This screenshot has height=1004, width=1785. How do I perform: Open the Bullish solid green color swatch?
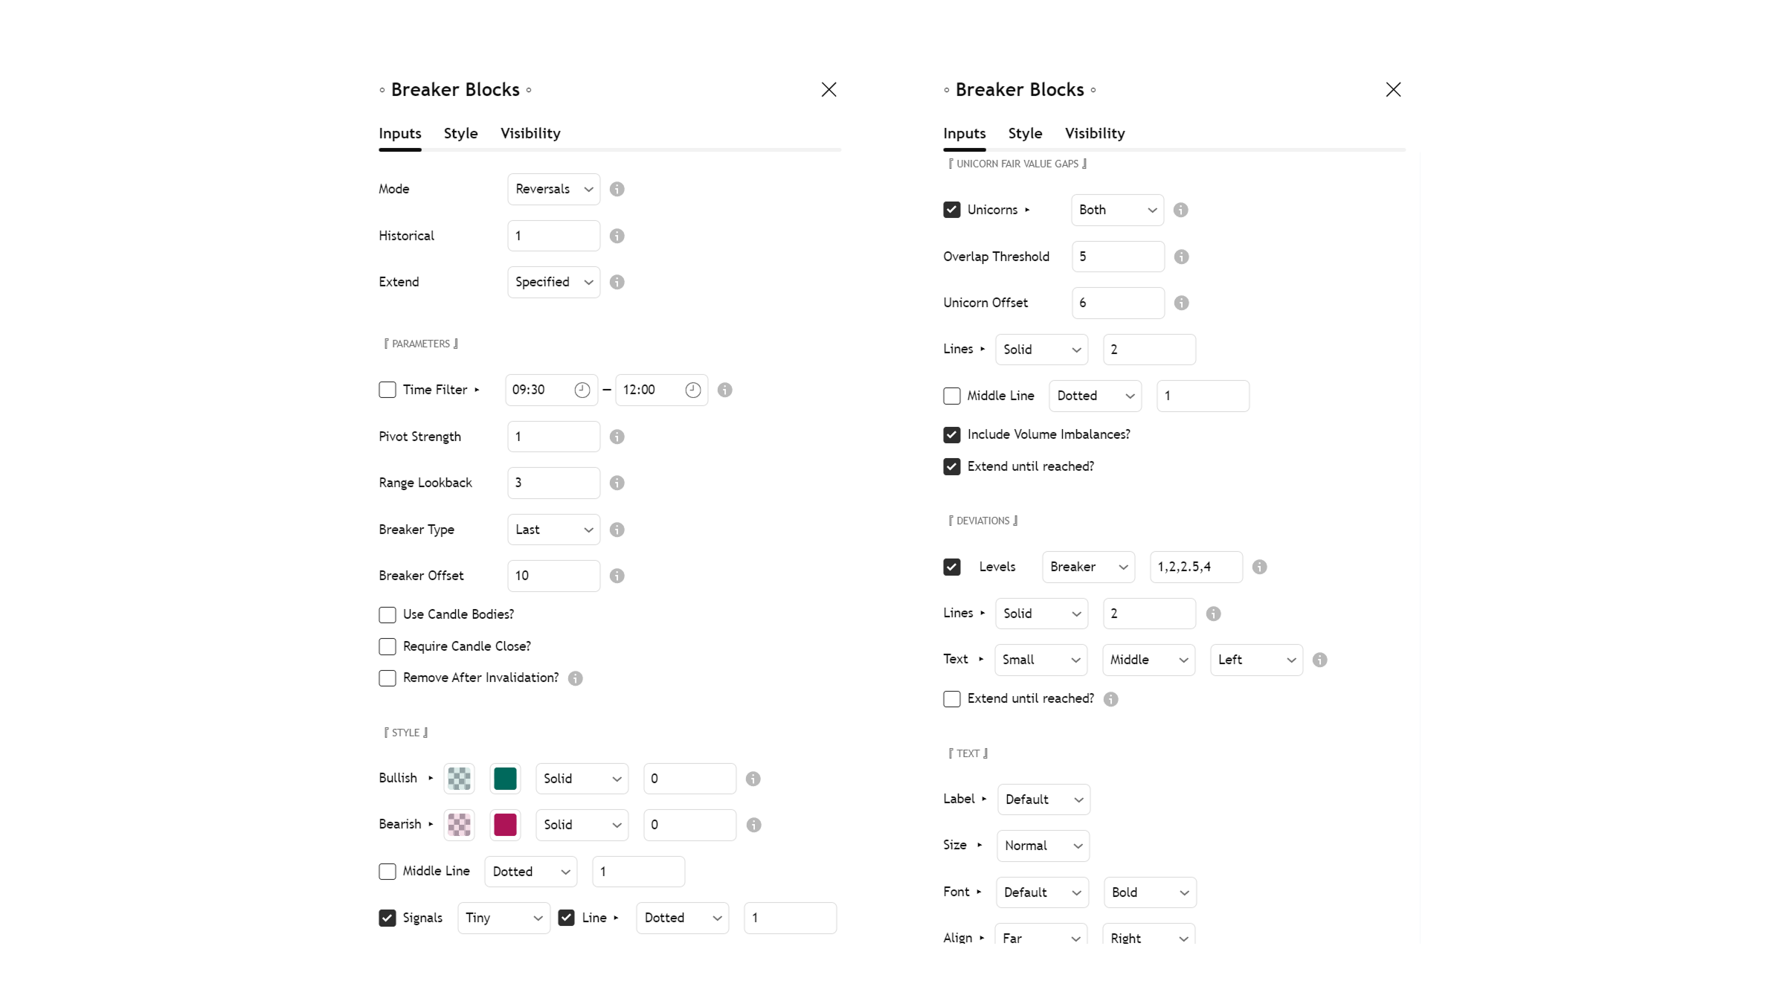tap(505, 779)
